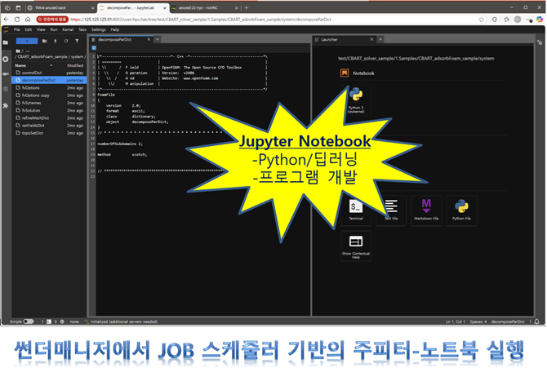This screenshot has height=372, width=547.
Task: Click line with numberOfSubdomains 2;
Action: coord(120,144)
